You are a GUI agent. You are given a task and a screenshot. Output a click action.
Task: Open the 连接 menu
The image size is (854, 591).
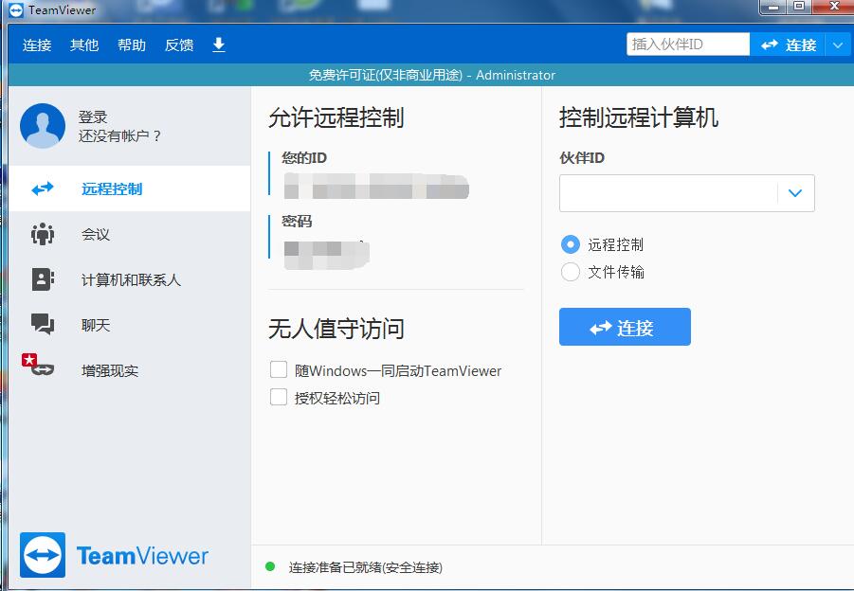(37, 45)
